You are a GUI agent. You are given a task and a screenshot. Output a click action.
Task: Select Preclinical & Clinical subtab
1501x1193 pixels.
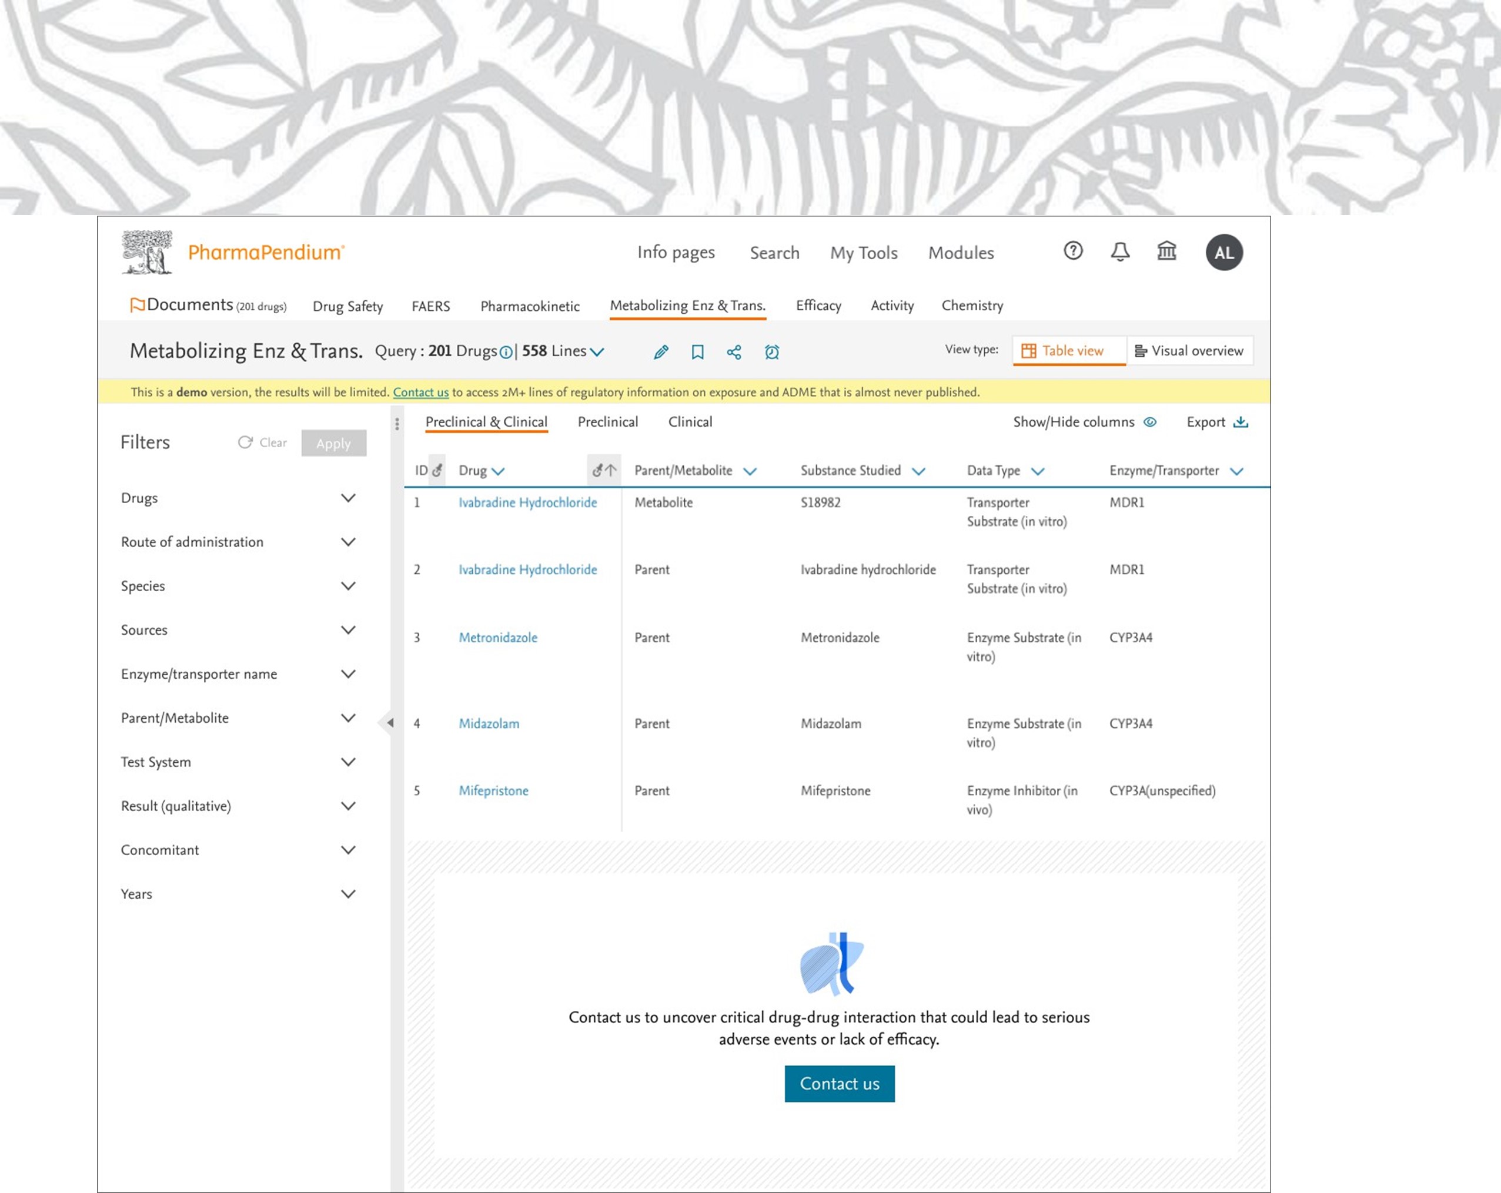486,422
